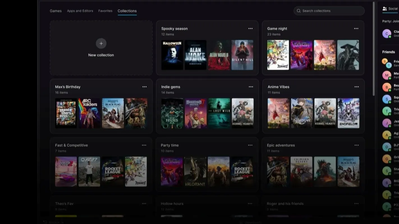Select the Alan Wake Remastered cover

point(196,55)
